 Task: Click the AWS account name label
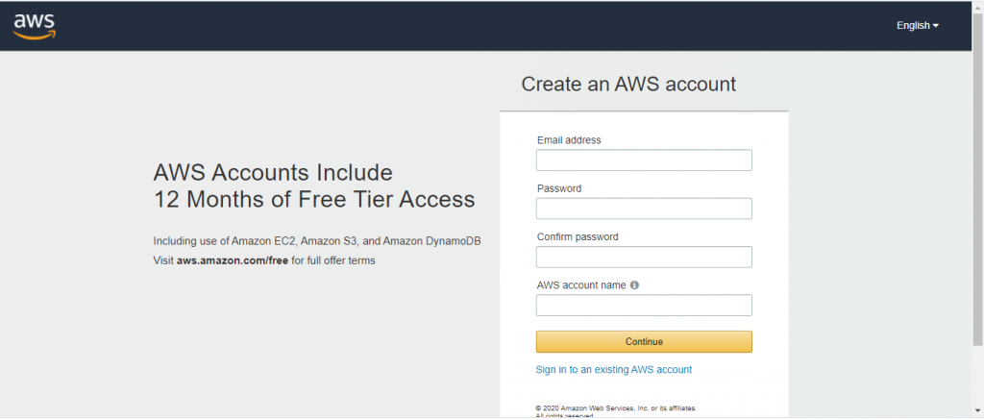tap(581, 285)
